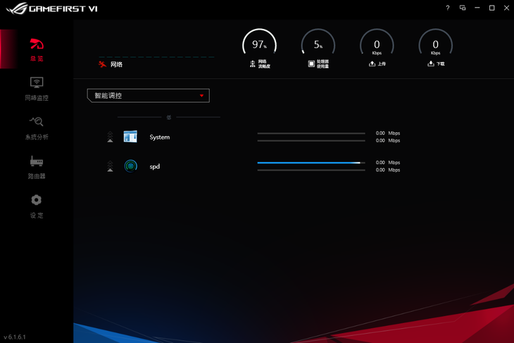This screenshot has height=343, width=514.
Task: Open the 网络监控 network monitor icon
Action: point(37,83)
